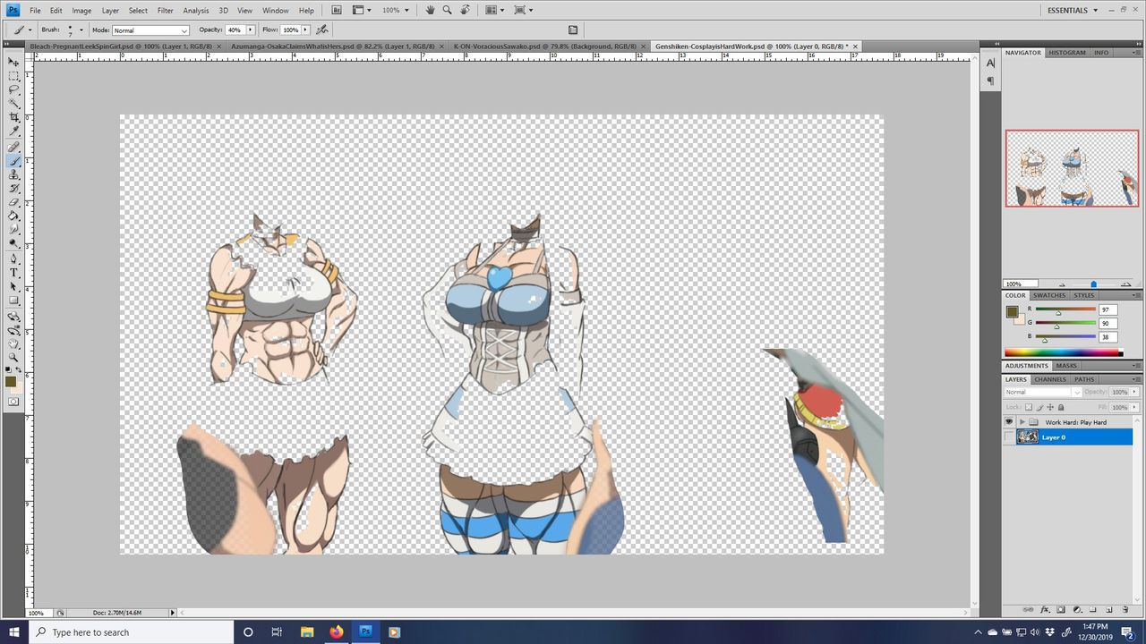Select the Crop tool
The image size is (1146, 644).
coord(13,117)
